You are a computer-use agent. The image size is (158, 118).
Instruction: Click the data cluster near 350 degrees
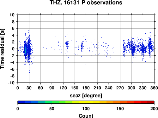pyautogui.click(x=150, y=46)
